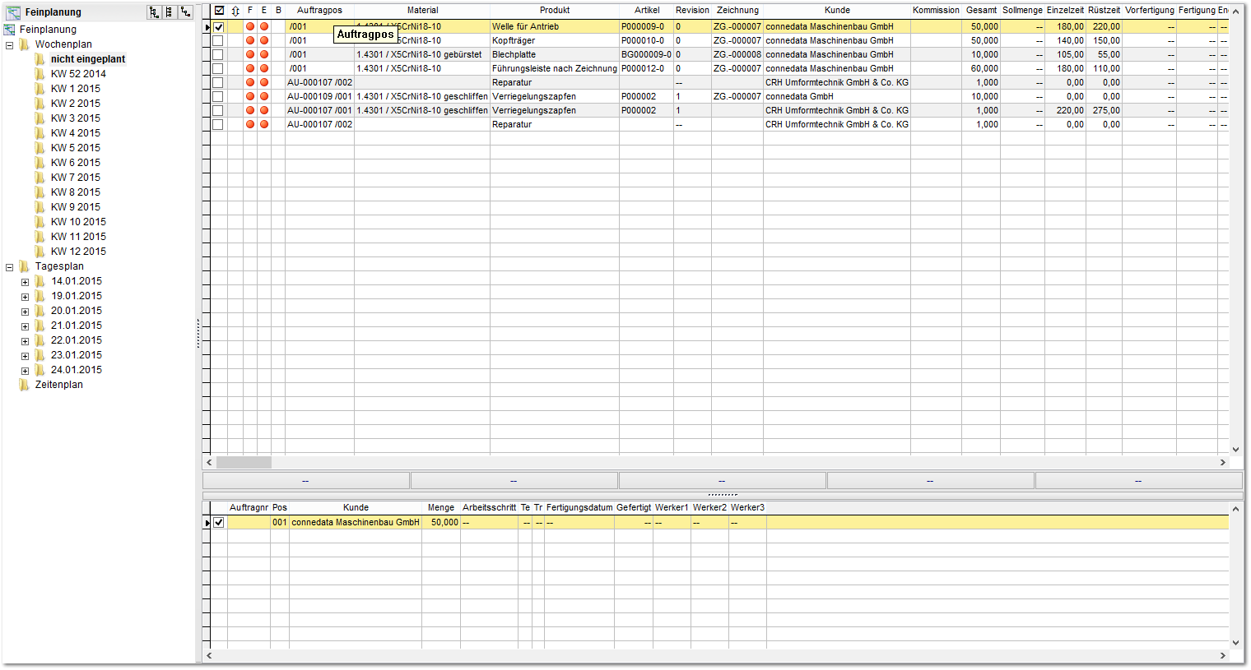Click the Produkt column header

coord(555,11)
